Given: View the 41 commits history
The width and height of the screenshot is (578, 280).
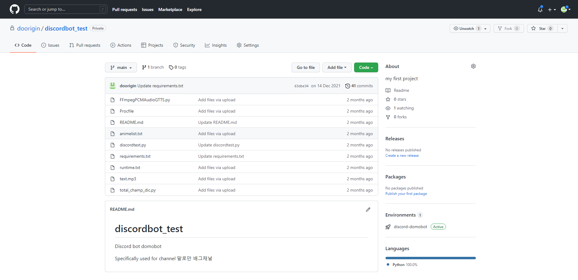Looking at the screenshot, I should pyautogui.click(x=359, y=86).
